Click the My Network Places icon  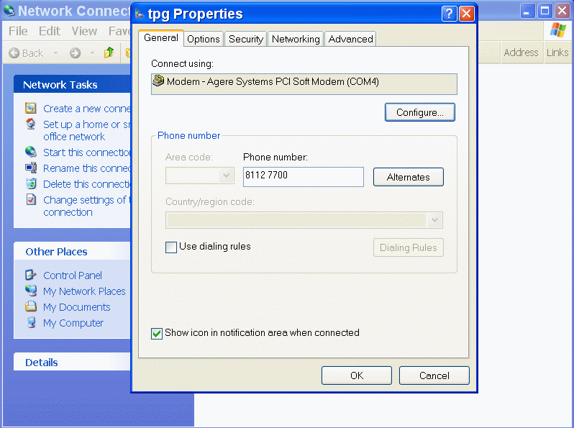(31, 291)
